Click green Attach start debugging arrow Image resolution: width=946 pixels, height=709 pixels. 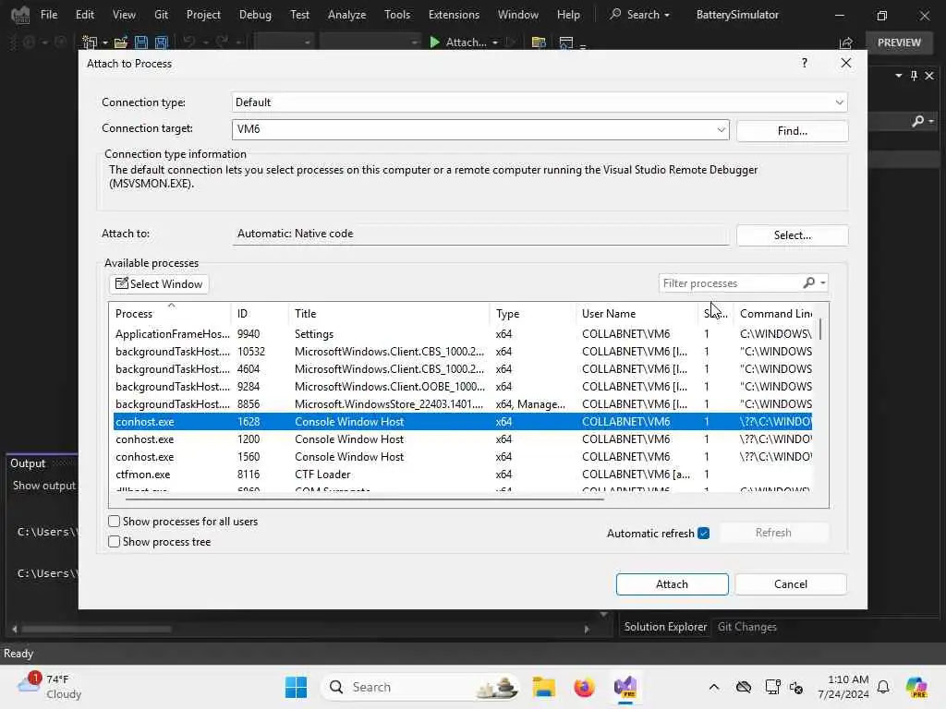434,42
